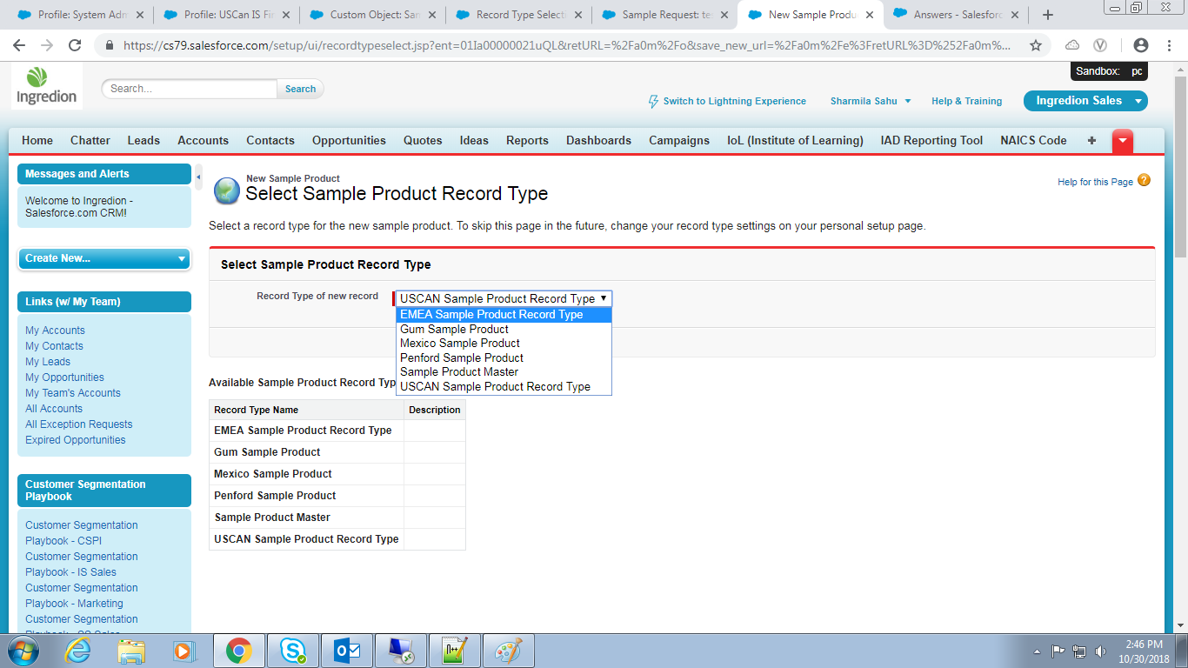Go to the Home tab
1188x668 pixels.
(x=37, y=140)
